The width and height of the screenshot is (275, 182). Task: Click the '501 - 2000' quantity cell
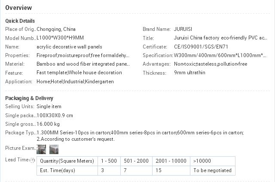point(136,161)
